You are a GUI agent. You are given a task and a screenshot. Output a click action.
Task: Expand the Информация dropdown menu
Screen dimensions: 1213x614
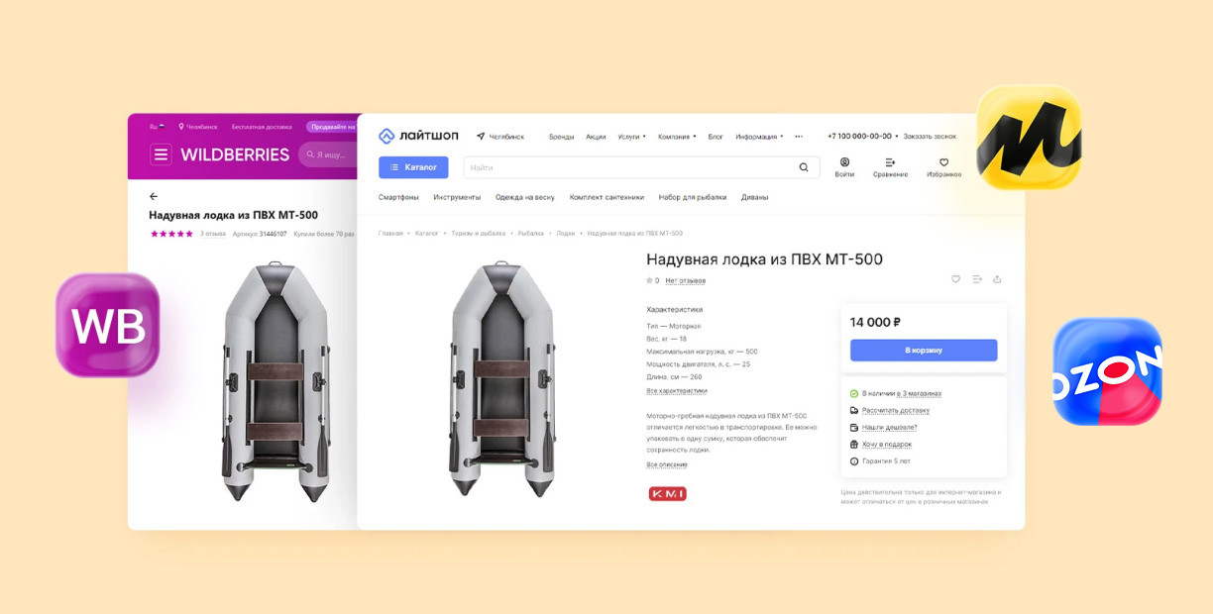pos(759,137)
